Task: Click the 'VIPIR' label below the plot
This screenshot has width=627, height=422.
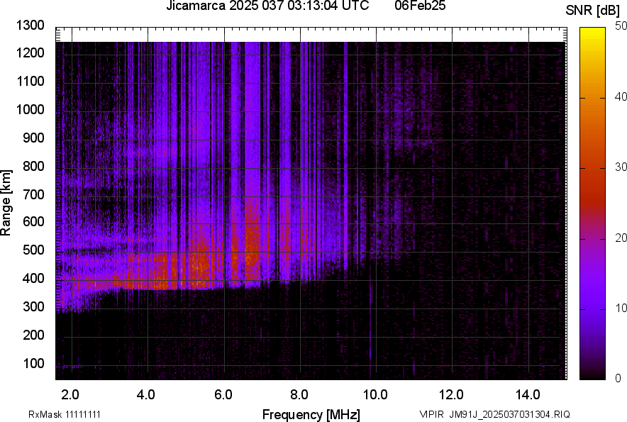Action: pyautogui.click(x=431, y=414)
